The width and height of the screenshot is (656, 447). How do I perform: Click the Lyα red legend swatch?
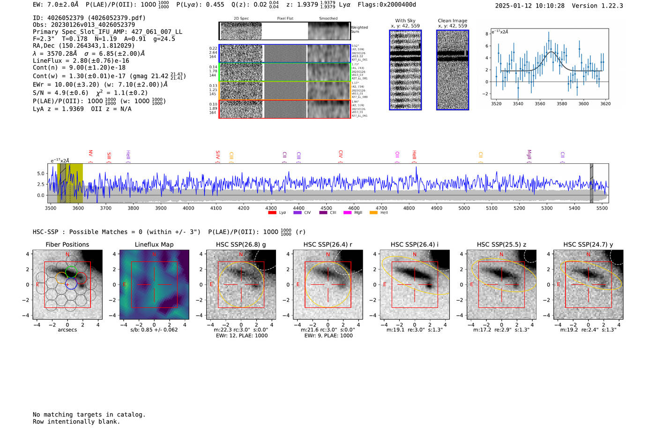(272, 213)
